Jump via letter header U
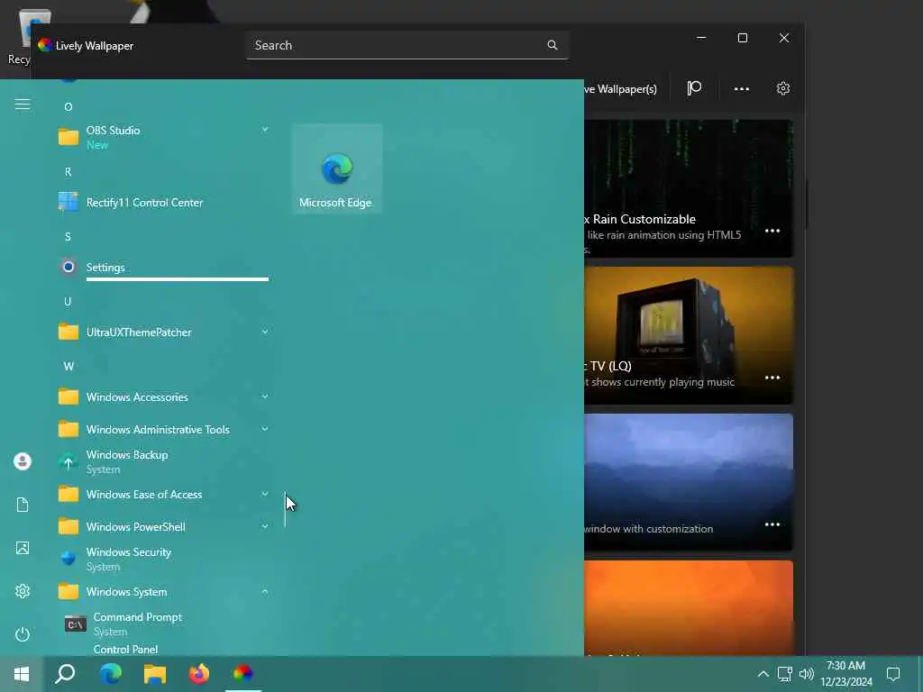This screenshot has height=692, width=923. (x=69, y=301)
